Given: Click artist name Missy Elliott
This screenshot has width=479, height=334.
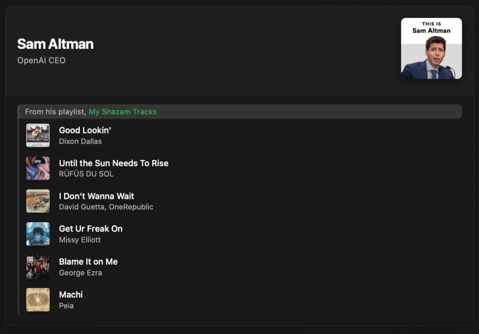Looking at the screenshot, I should [80, 240].
